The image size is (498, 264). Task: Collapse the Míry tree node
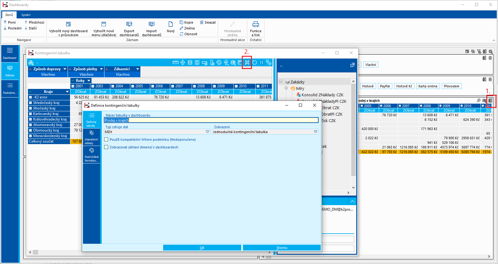point(286,88)
